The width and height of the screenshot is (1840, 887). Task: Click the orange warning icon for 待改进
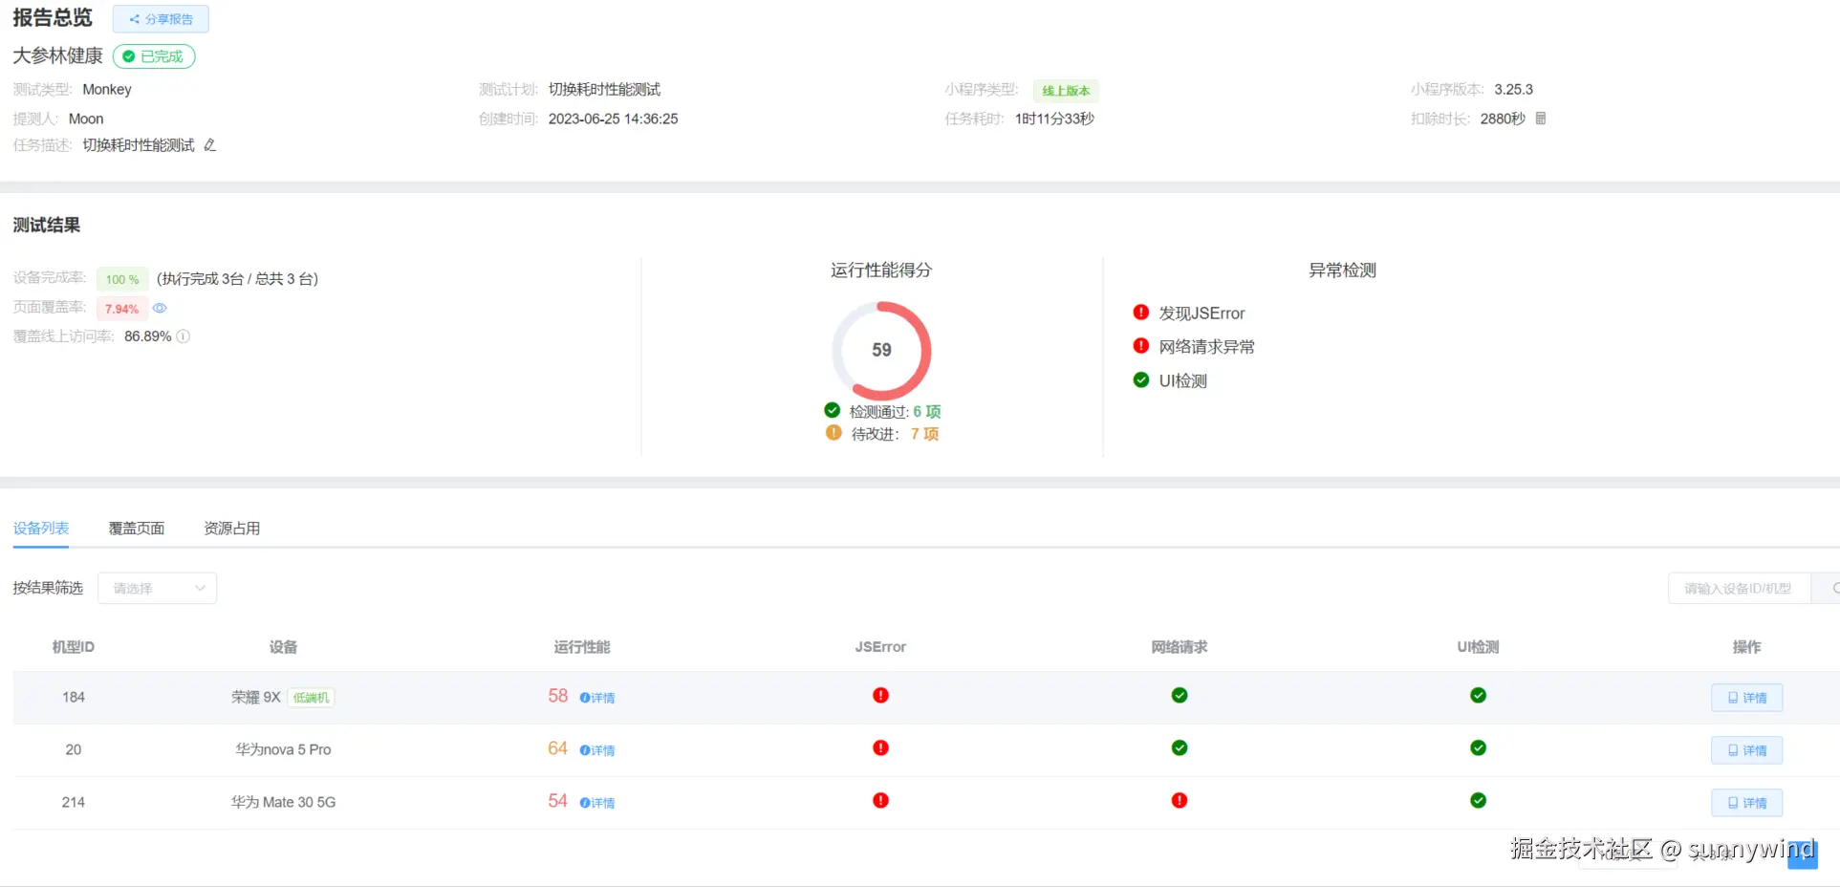[x=833, y=433]
